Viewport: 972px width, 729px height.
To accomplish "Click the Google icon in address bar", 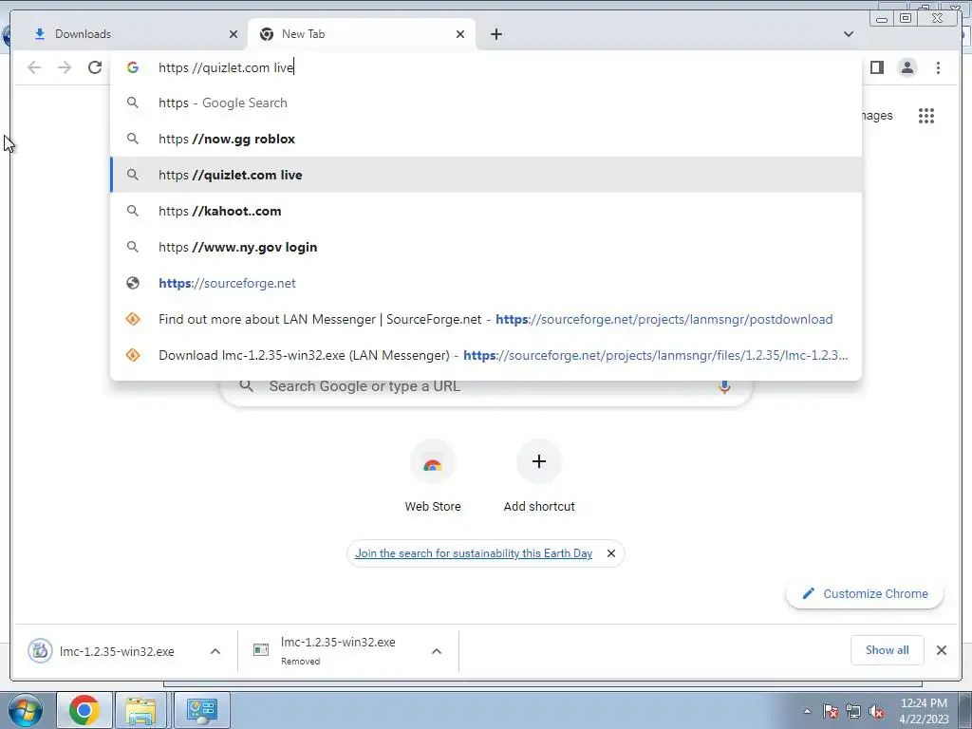I will click(133, 67).
